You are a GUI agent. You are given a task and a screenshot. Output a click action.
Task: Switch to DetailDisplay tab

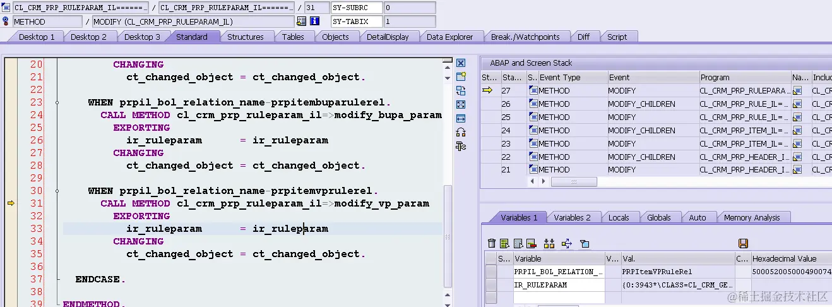pyautogui.click(x=388, y=37)
